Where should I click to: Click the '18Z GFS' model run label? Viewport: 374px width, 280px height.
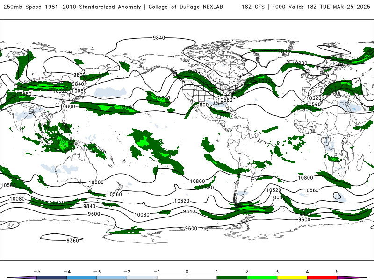click(253, 7)
